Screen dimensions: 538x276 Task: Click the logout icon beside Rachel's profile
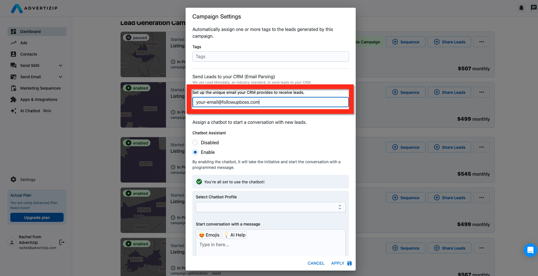(62, 242)
